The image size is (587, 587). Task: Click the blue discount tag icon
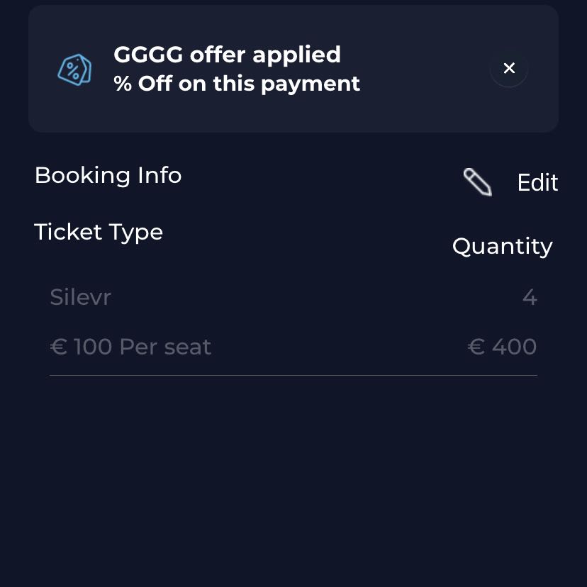(x=74, y=69)
